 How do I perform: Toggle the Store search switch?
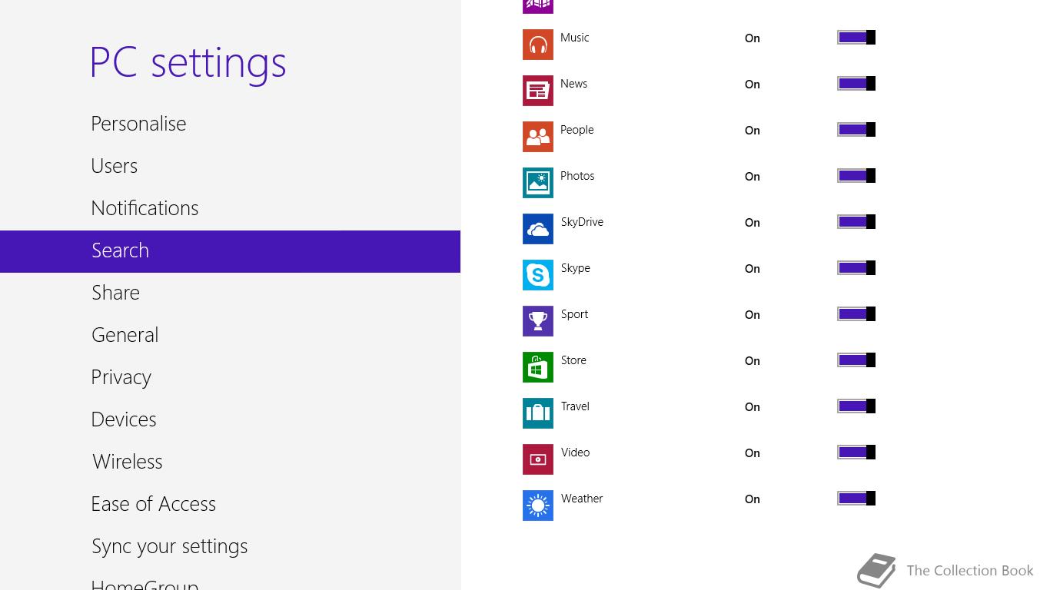[x=856, y=360]
